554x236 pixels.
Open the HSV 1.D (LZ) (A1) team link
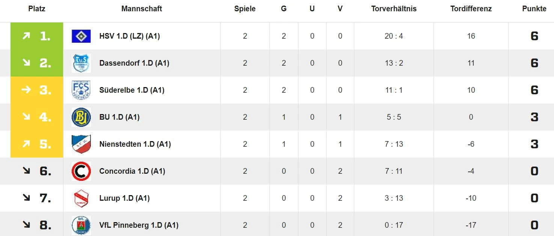point(130,36)
